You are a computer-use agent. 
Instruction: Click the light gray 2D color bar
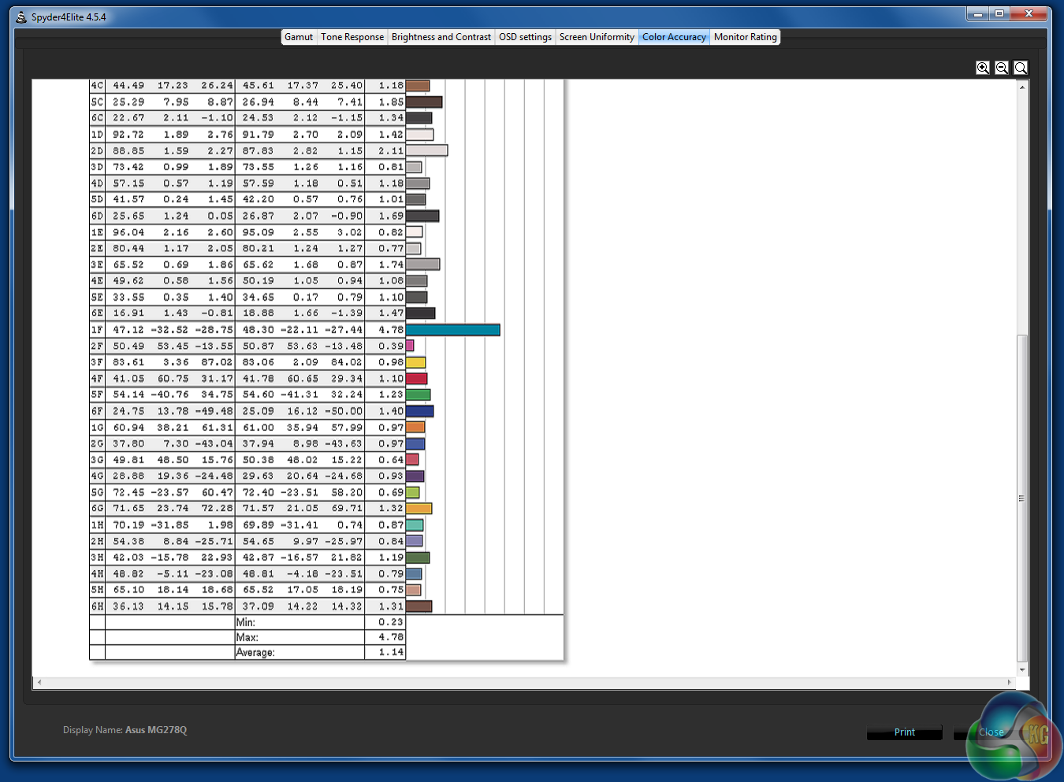point(427,150)
